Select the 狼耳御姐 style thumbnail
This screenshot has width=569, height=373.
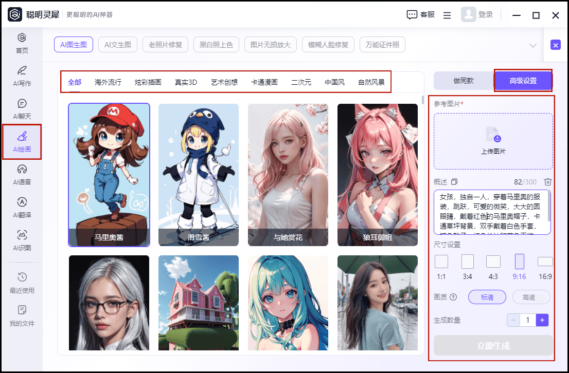pyautogui.click(x=378, y=175)
